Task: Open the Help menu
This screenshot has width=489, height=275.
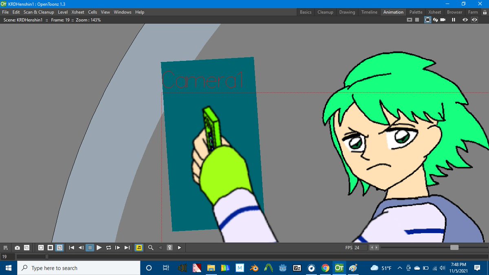Action: coord(140,12)
